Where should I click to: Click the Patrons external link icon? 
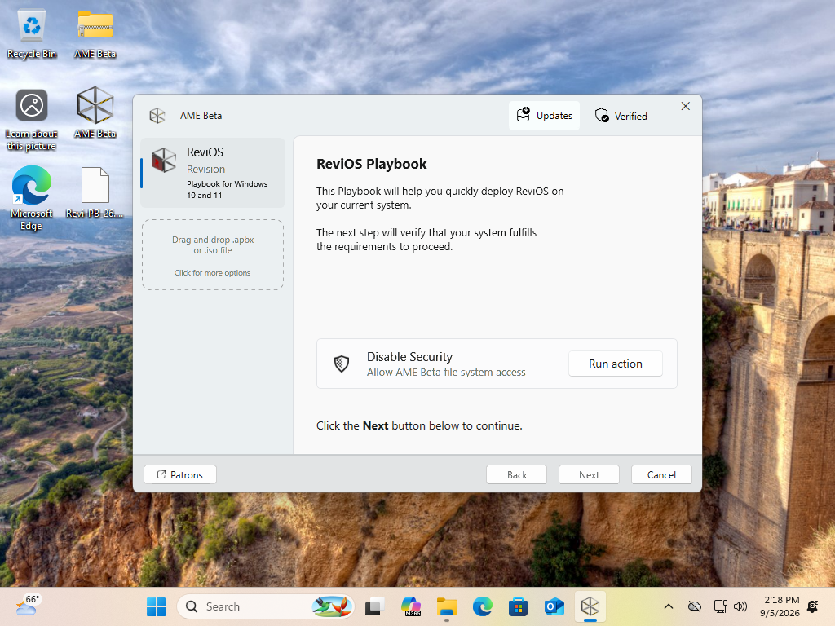[x=161, y=474]
